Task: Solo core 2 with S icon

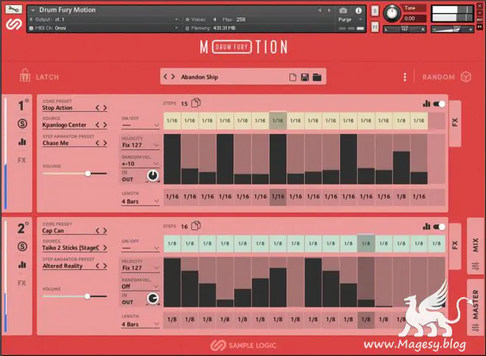Action: coord(22,246)
